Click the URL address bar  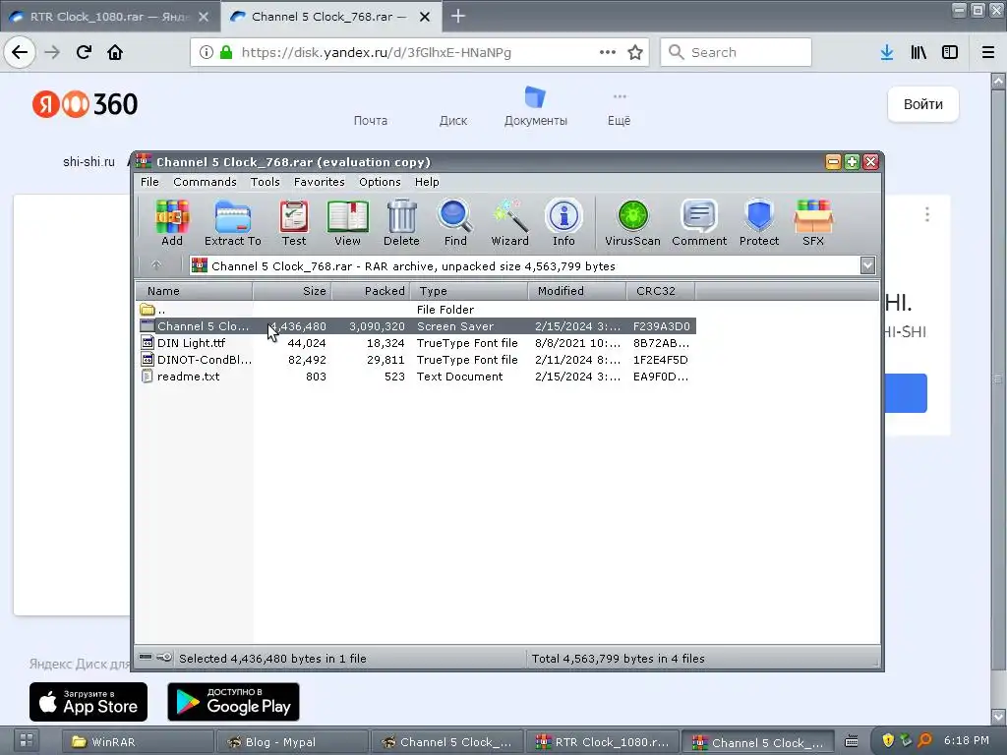(419, 52)
